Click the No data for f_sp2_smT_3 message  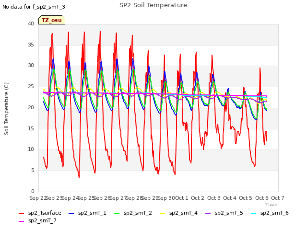click(x=34, y=7)
